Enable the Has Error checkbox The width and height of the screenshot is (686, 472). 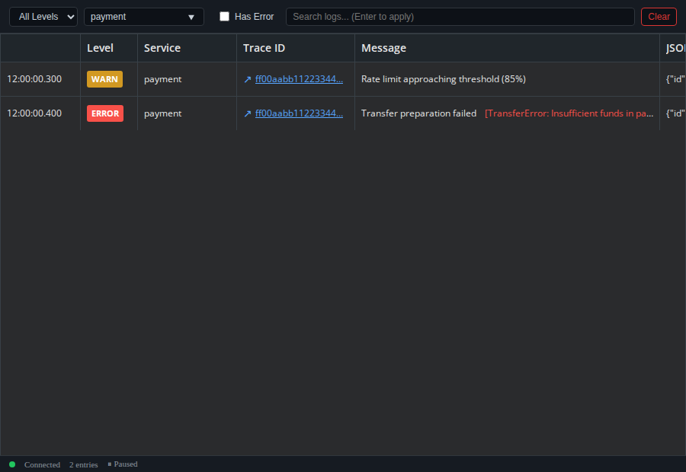pyautogui.click(x=224, y=17)
